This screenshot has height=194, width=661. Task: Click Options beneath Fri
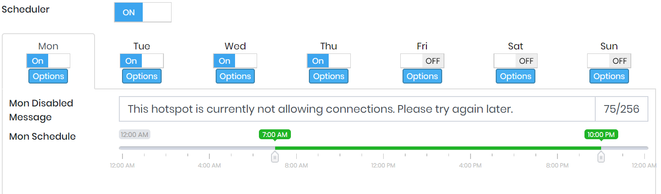pyautogui.click(x=422, y=76)
